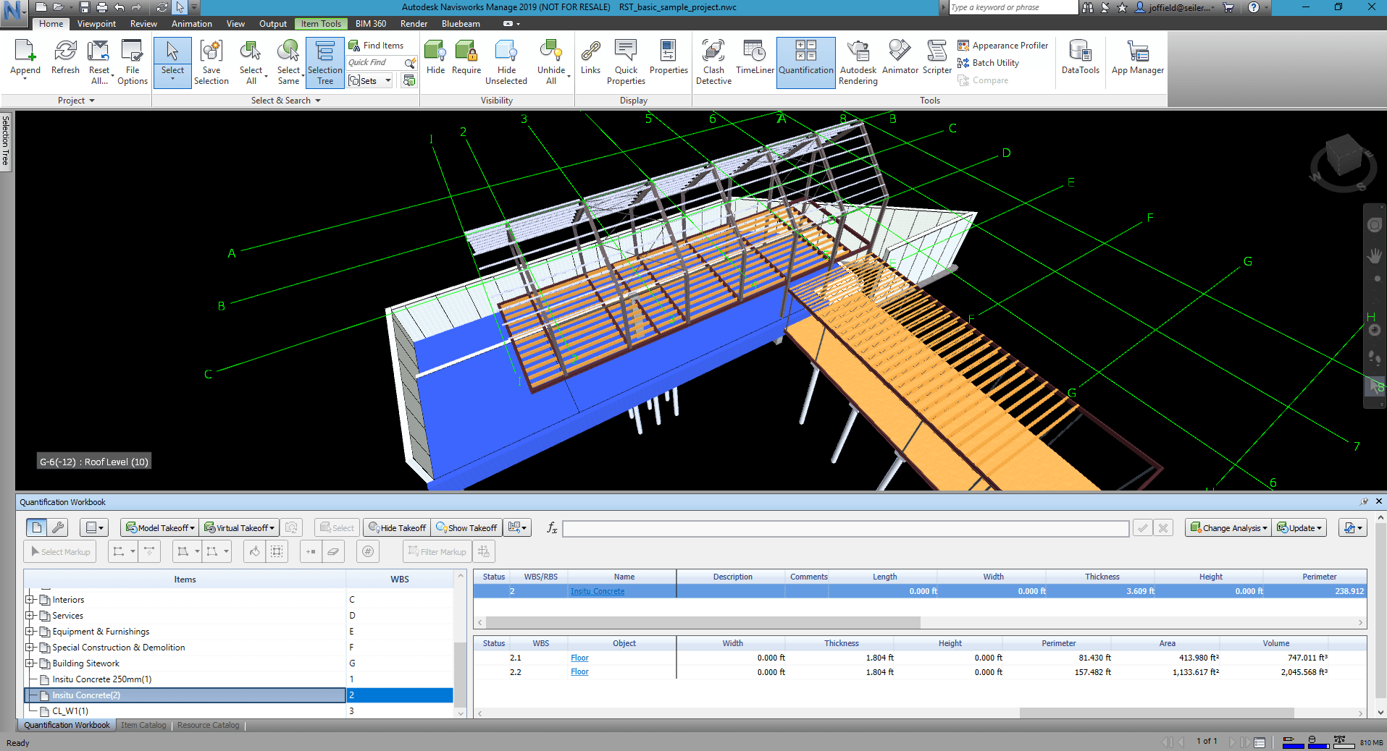Viewport: 1387px width, 751px height.
Task: Switch to the Resource Catalog tab
Action: click(x=208, y=725)
